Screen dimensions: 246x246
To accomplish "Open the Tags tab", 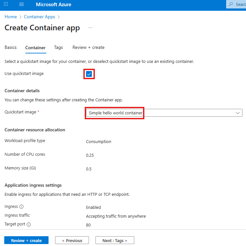I will tap(58, 48).
